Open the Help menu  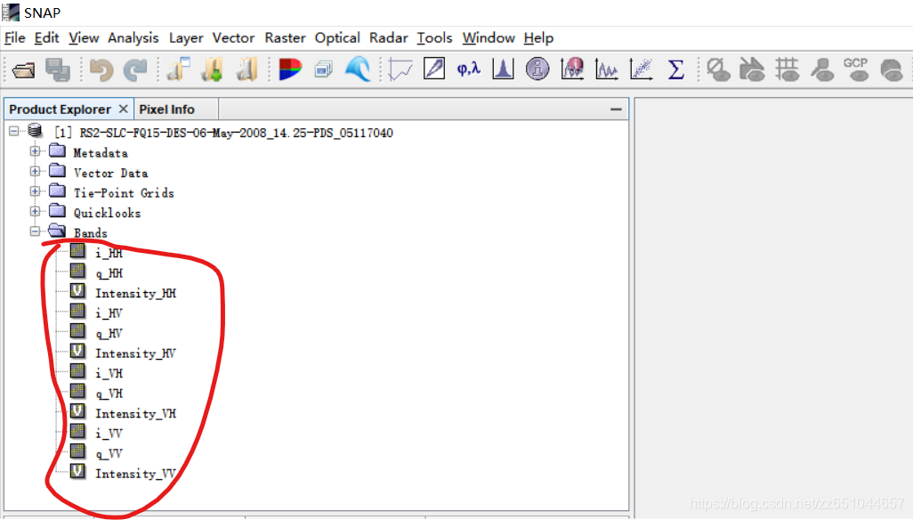(538, 38)
